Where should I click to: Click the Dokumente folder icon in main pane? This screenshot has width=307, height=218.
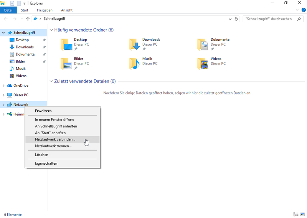tap(203, 45)
